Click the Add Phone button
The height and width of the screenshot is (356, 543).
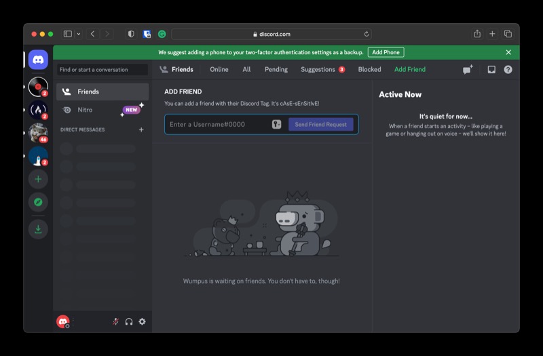pos(386,52)
